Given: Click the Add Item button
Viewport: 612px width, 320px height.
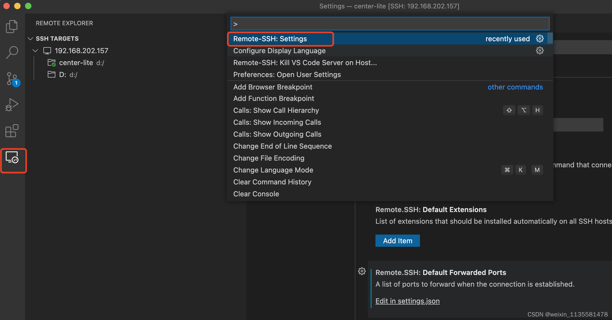Looking at the screenshot, I should [397, 241].
